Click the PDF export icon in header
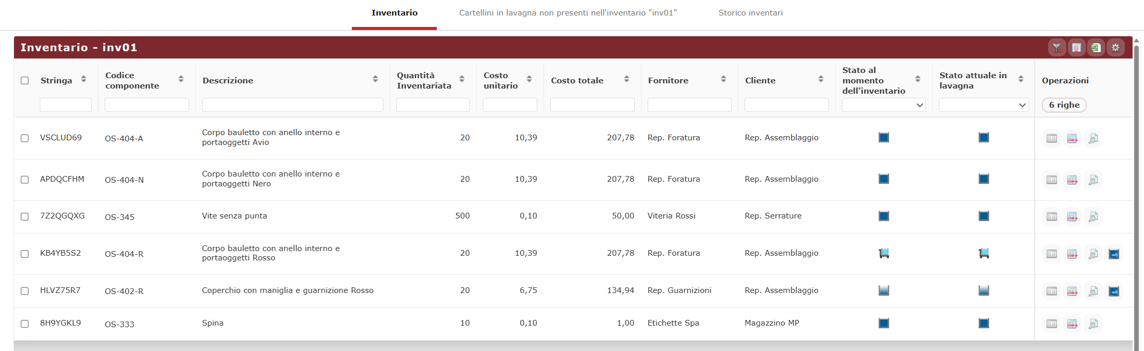Screen dimensions: 1144x351 coord(1076,48)
